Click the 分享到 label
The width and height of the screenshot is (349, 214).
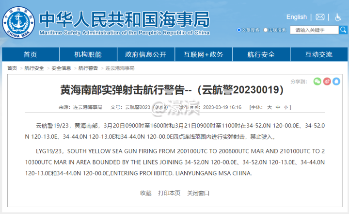point(299,82)
